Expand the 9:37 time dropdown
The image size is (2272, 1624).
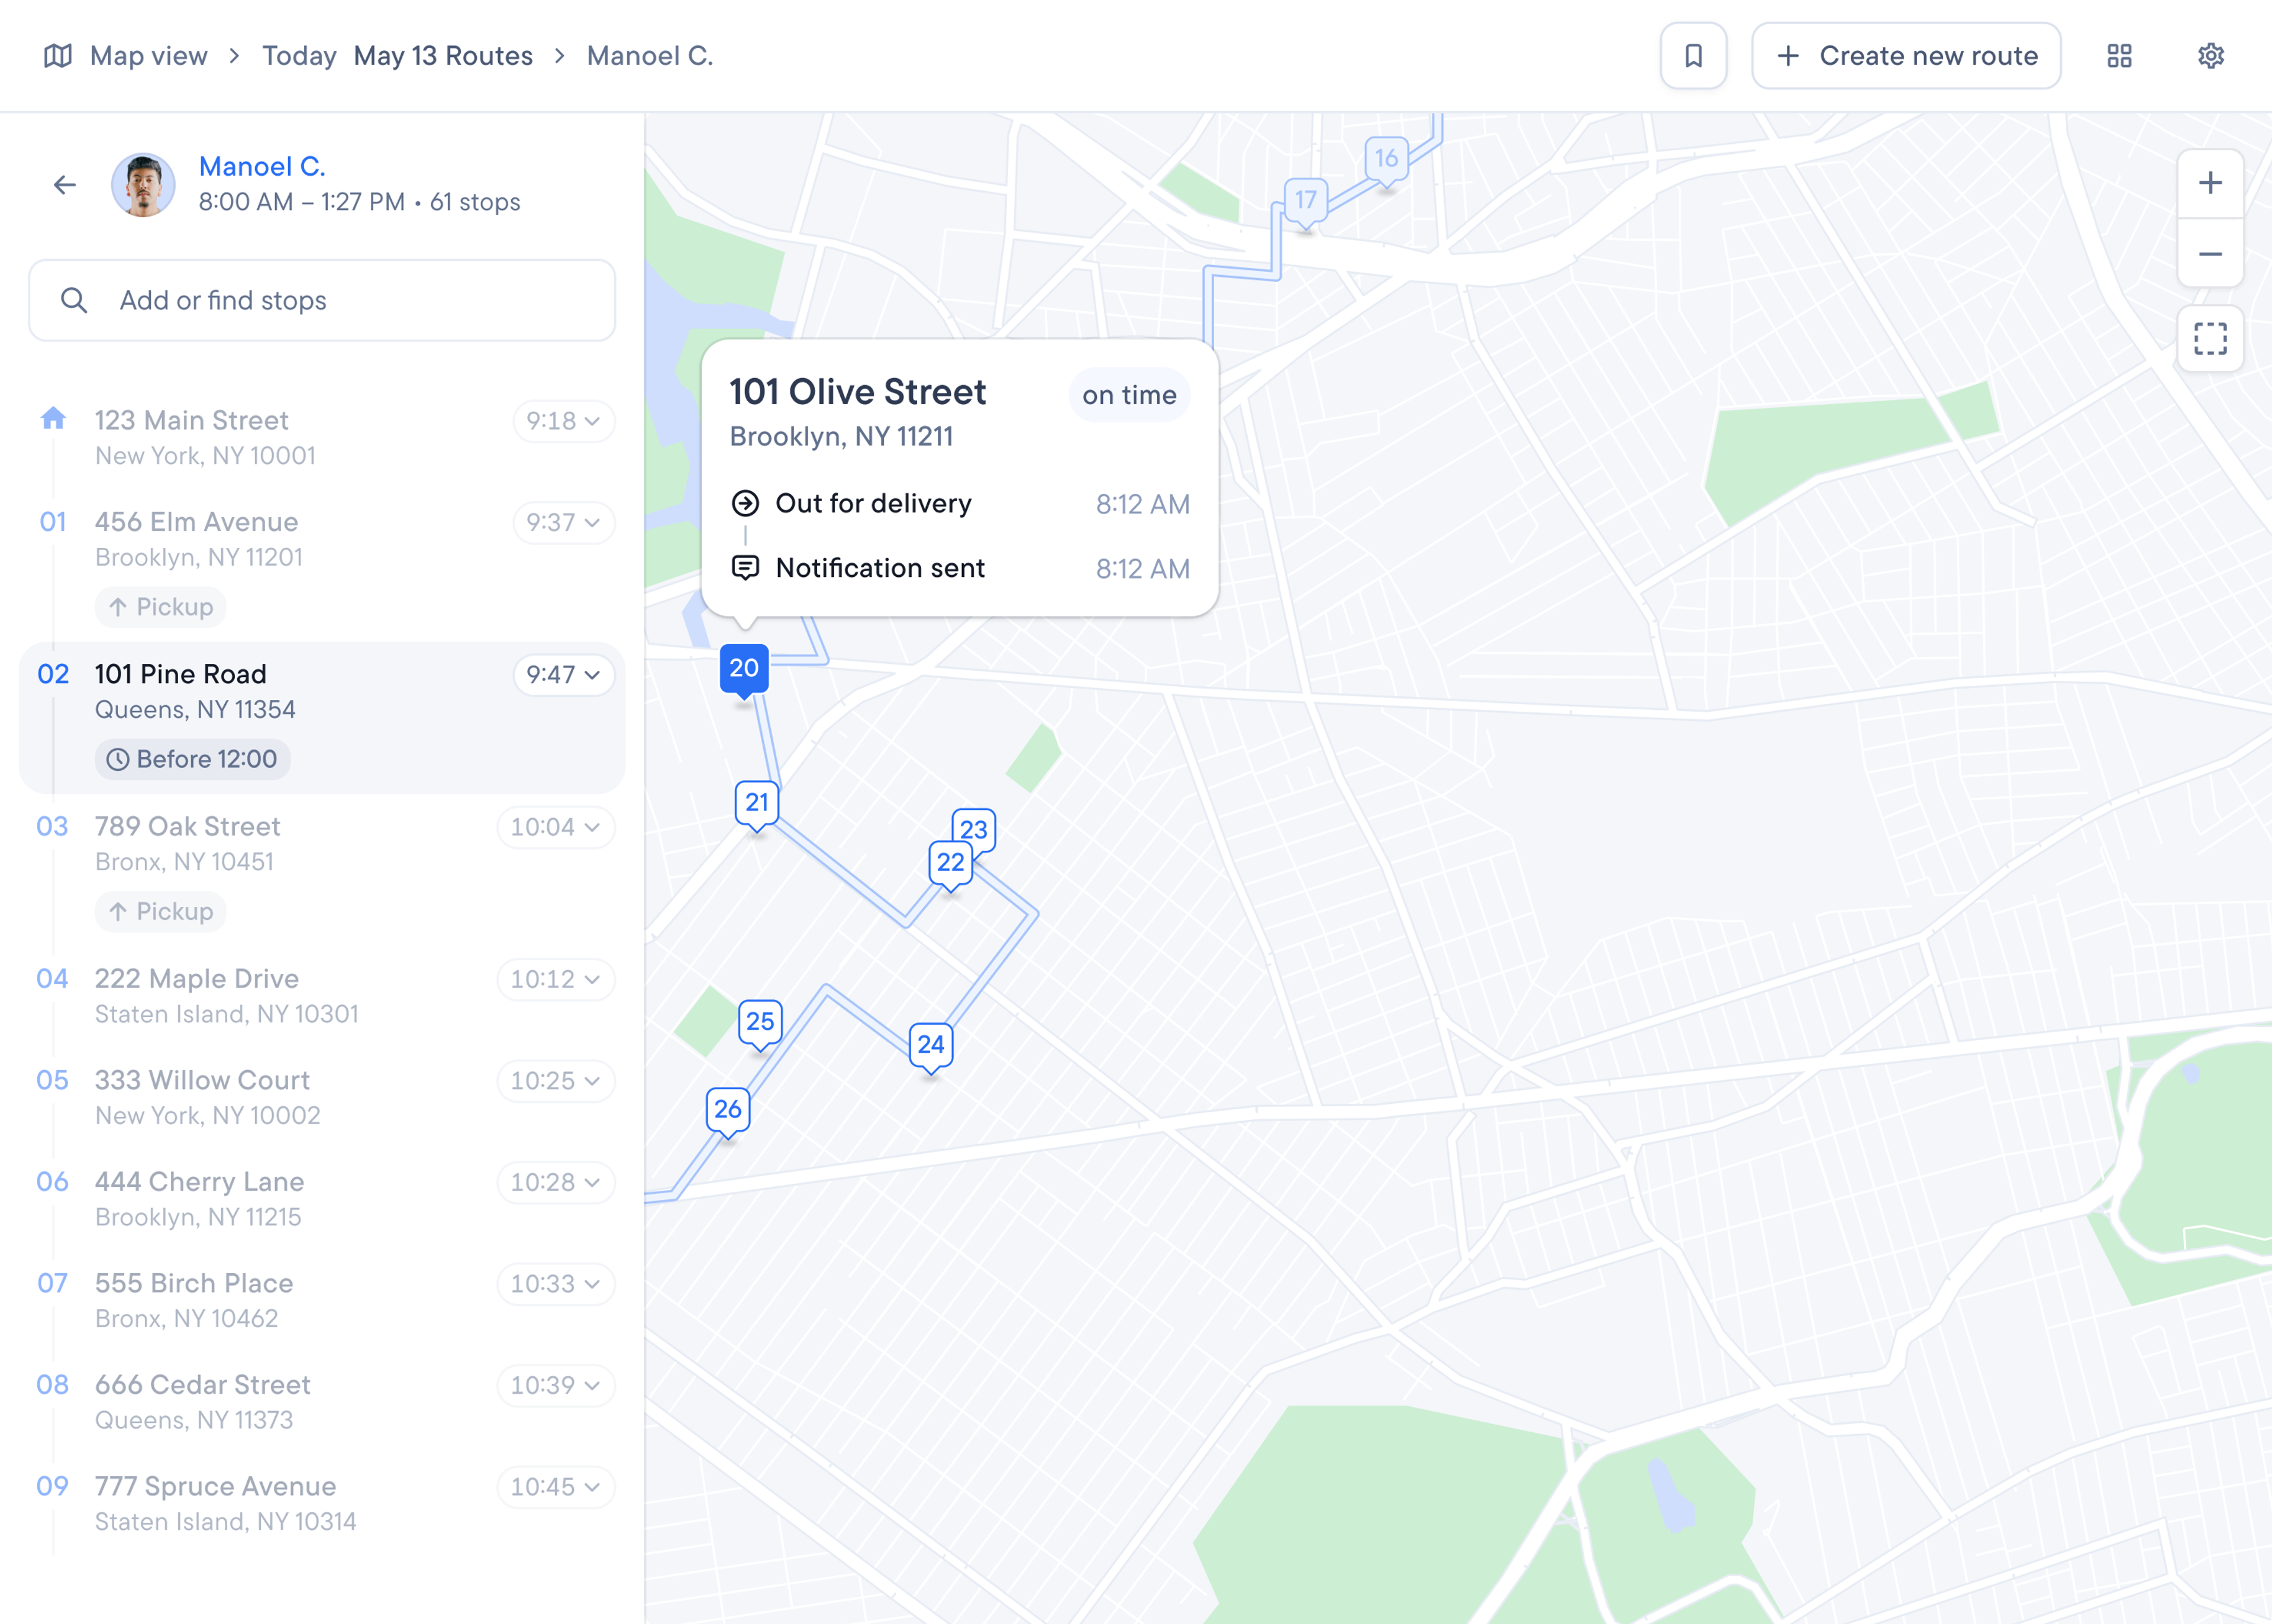click(x=563, y=523)
